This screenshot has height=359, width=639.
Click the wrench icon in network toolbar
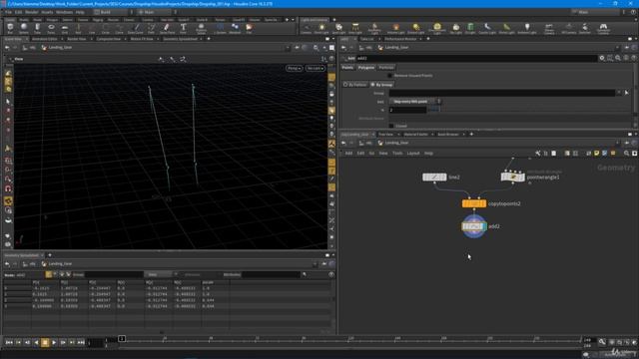tap(538, 153)
